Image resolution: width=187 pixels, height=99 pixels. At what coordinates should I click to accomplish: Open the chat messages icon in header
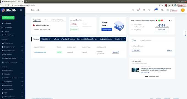162,10
